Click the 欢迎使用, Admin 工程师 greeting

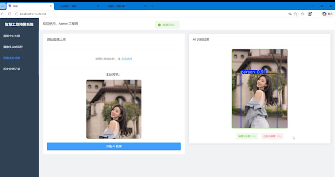61,24
